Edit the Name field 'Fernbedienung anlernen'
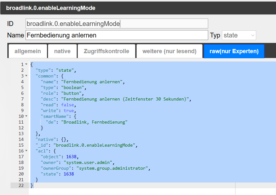The image size is (276, 195). click(x=117, y=35)
